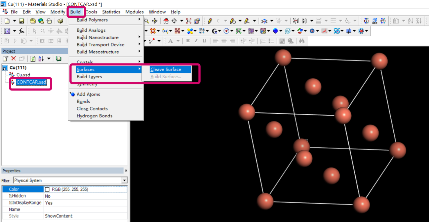Screen dimensions: 432x223
Task: Click the Add Atoms menu entry
Action: 88,94
